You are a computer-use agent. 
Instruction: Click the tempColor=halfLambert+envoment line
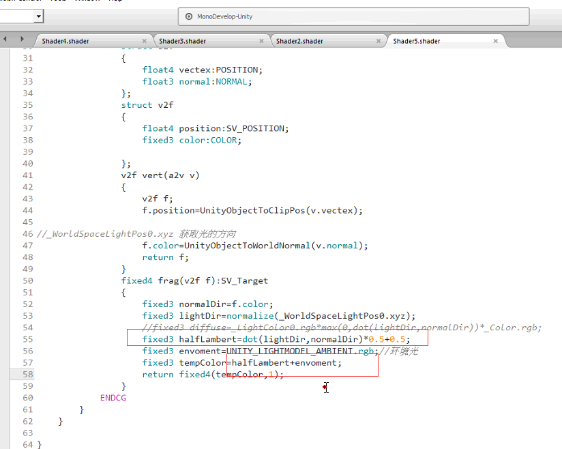click(x=241, y=363)
